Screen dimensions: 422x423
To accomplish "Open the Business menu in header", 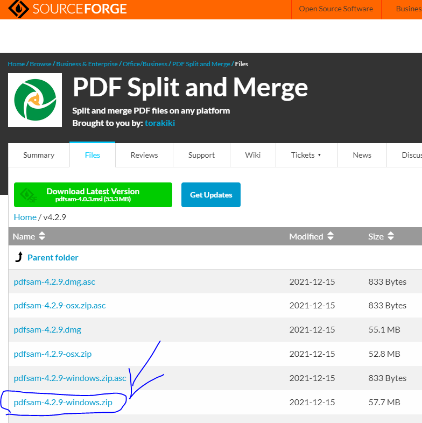I will pos(409,9).
